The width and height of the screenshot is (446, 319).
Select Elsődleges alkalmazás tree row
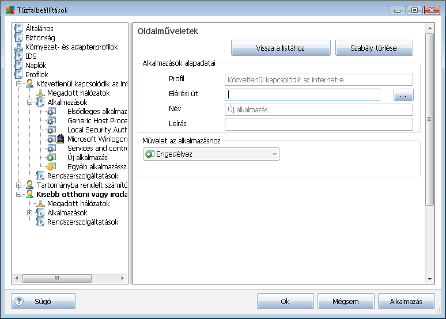click(97, 112)
